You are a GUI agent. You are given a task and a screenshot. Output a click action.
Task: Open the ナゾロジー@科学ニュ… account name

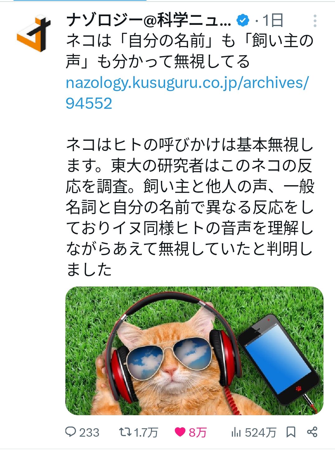[149, 21]
